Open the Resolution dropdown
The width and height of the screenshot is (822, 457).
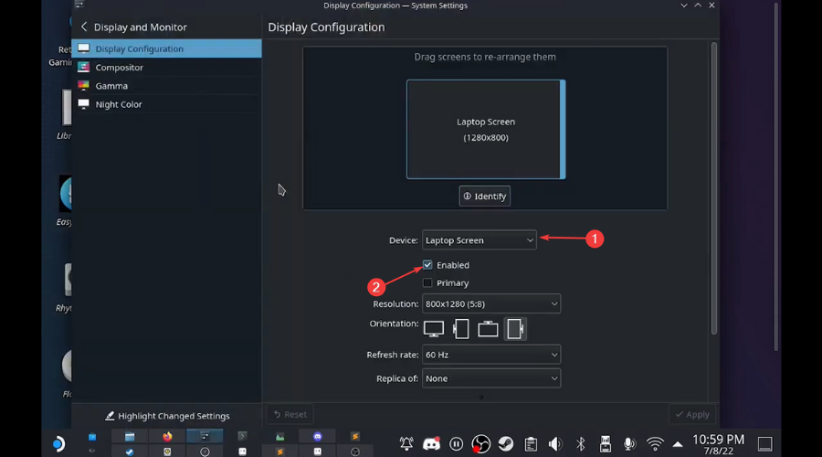[x=491, y=303]
